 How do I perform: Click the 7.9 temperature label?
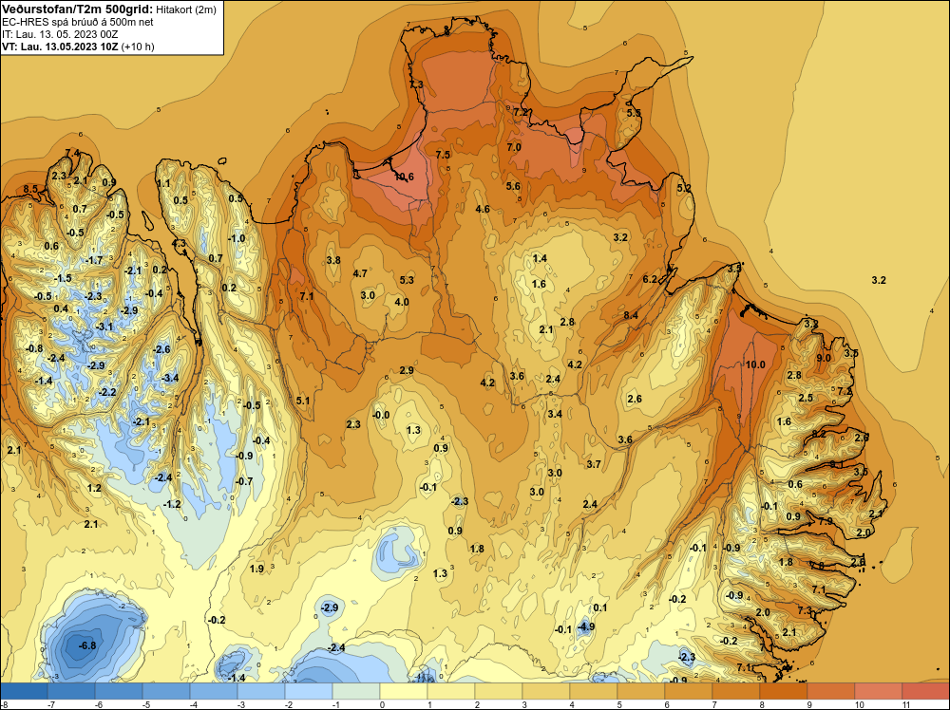[826, 521]
